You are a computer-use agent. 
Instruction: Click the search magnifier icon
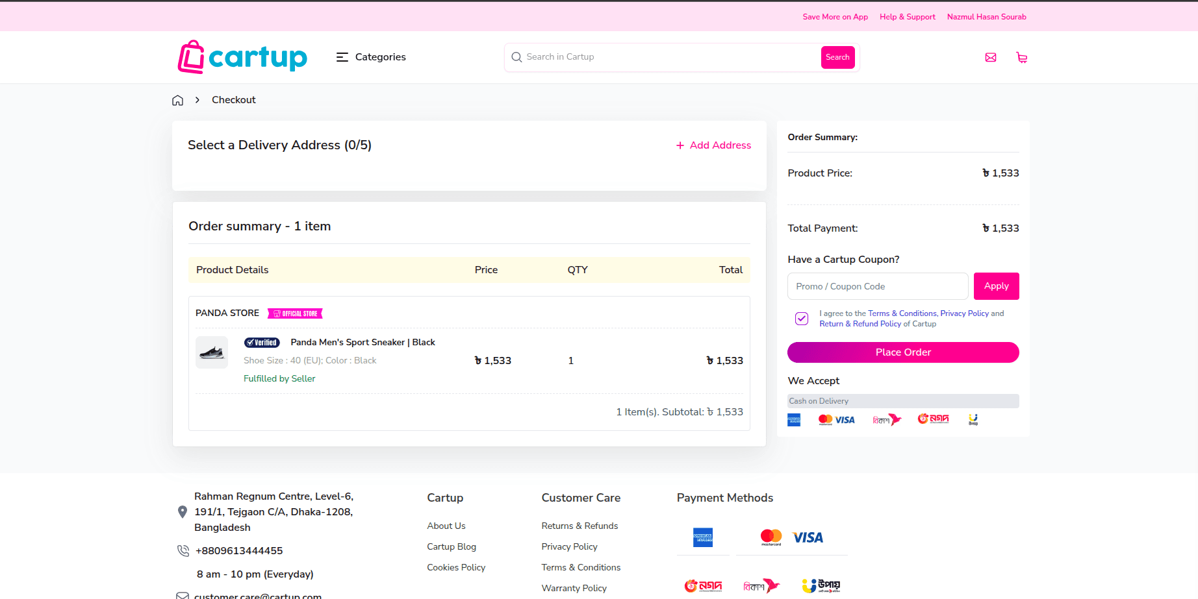pyautogui.click(x=516, y=57)
